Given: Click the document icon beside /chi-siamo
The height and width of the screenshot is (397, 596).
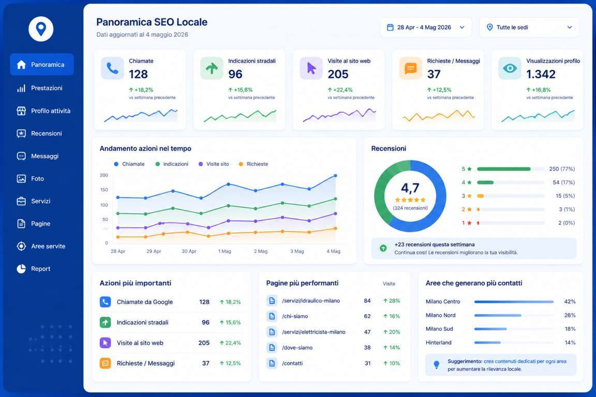Looking at the screenshot, I should [x=272, y=316].
